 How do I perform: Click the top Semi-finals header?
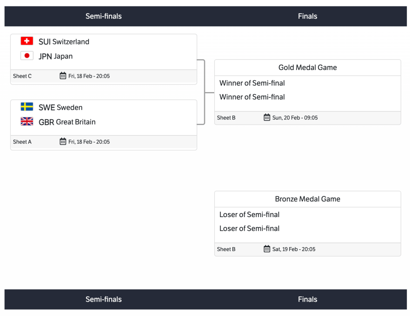click(x=103, y=16)
